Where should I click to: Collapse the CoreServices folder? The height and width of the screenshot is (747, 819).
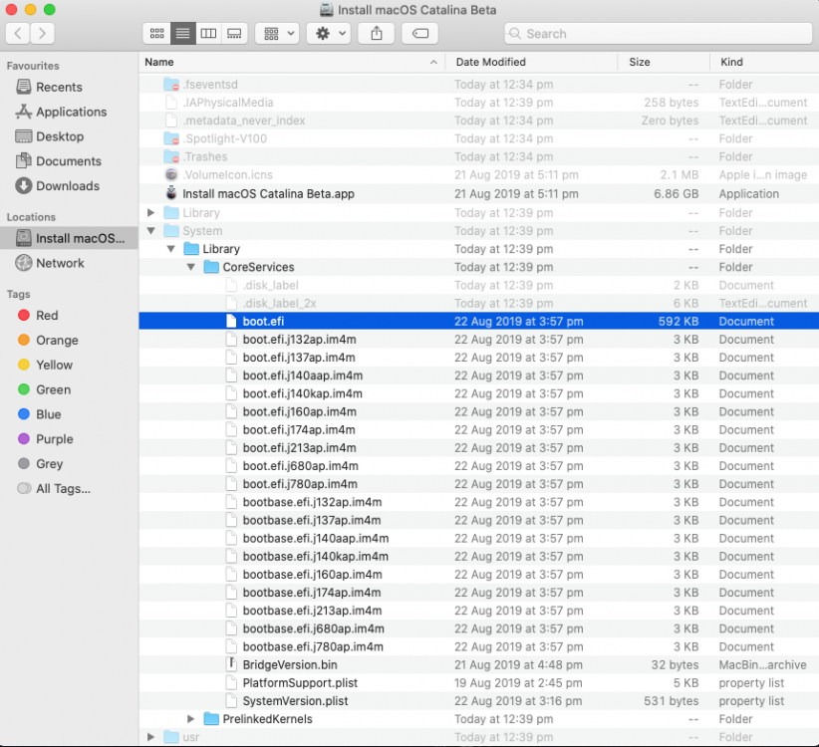pos(191,267)
